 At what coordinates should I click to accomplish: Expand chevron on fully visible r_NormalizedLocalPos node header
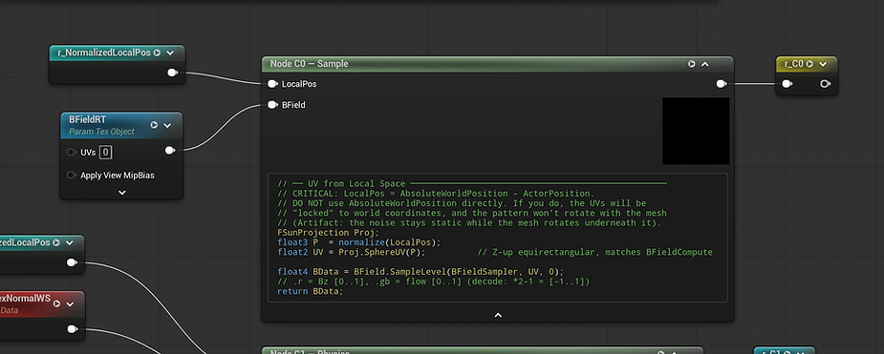click(170, 52)
